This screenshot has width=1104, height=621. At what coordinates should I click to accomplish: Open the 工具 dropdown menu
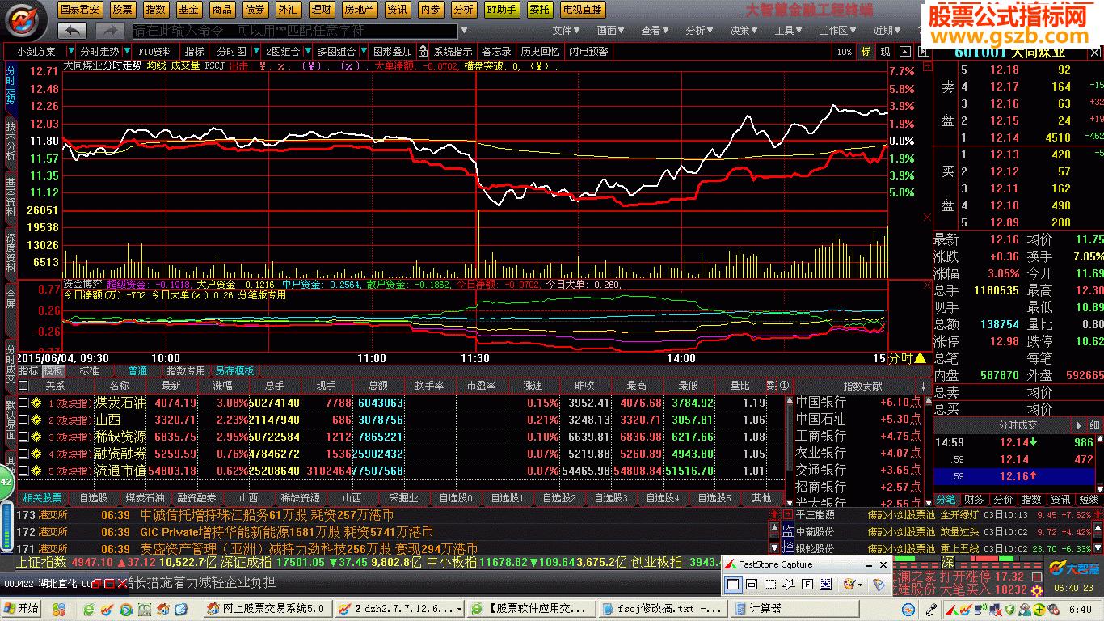pyautogui.click(x=788, y=31)
